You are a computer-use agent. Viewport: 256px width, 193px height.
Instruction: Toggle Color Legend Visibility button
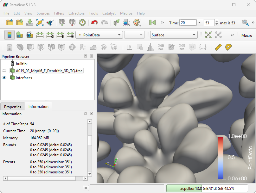(x=10, y=35)
